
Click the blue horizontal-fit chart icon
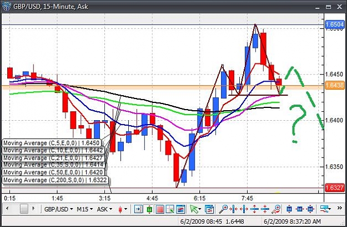coord(300,209)
